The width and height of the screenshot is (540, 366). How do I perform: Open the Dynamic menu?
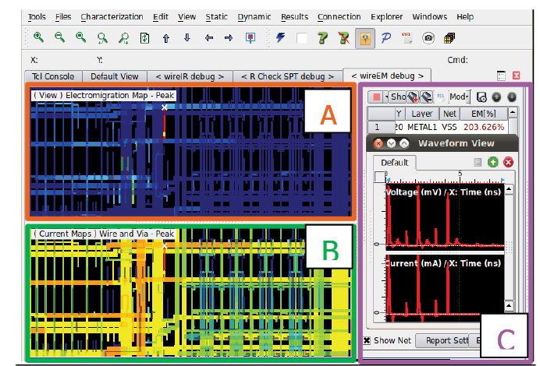(254, 16)
